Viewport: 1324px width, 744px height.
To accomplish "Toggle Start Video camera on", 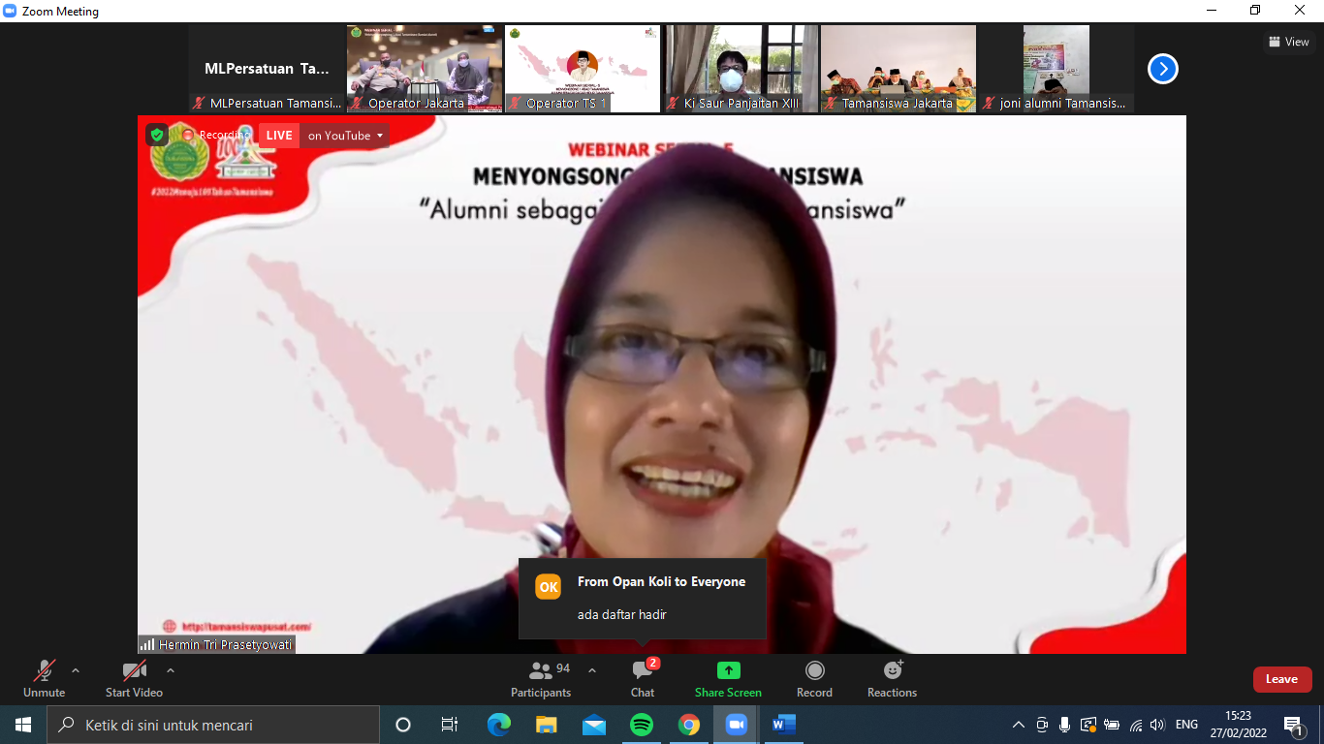I will point(134,679).
